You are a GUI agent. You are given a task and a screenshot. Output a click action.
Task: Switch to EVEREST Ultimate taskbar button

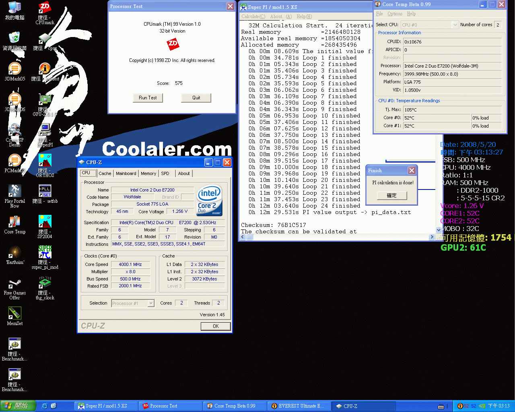tap(299, 406)
